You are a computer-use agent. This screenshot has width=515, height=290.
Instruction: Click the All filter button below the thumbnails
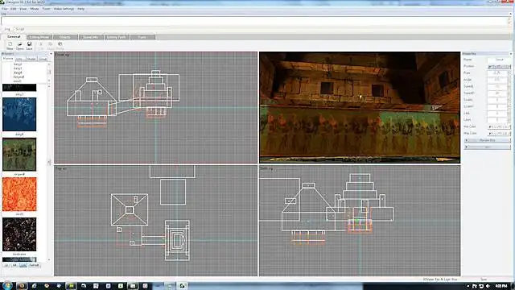[14, 265]
